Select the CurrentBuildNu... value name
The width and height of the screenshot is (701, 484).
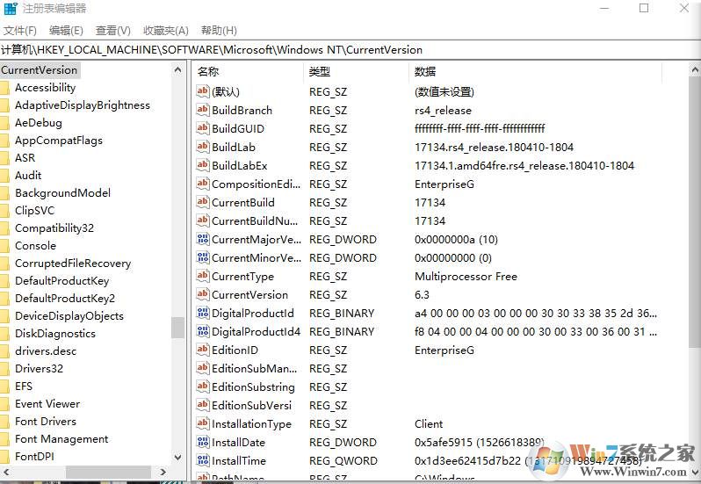pos(255,220)
